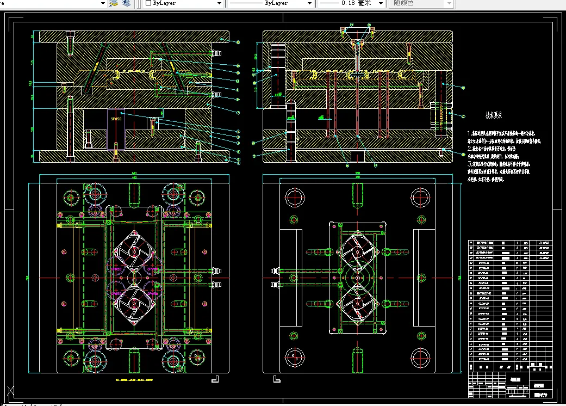Expand the color control dropdown arrow
This screenshot has height=406, width=566.
[x=219, y=3]
